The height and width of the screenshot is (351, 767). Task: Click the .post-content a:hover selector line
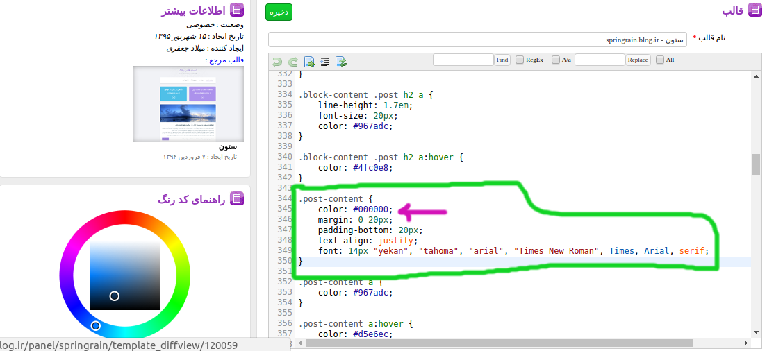[x=356, y=324]
